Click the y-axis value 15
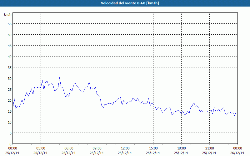Screen dimensions: 250x156 pyautogui.click(x=10, y=111)
